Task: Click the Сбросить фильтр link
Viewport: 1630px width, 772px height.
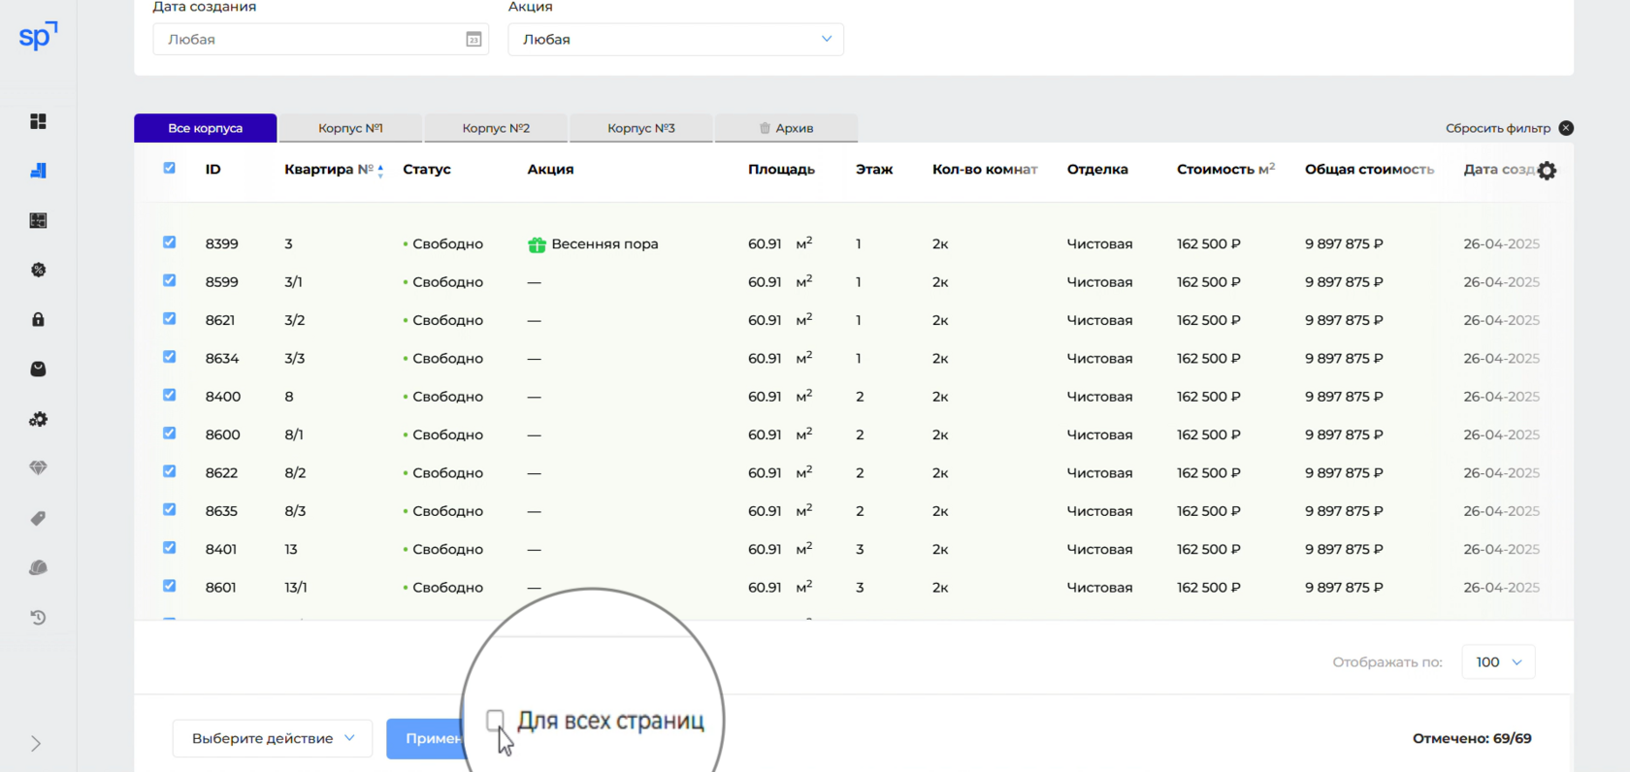Action: (1498, 128)
